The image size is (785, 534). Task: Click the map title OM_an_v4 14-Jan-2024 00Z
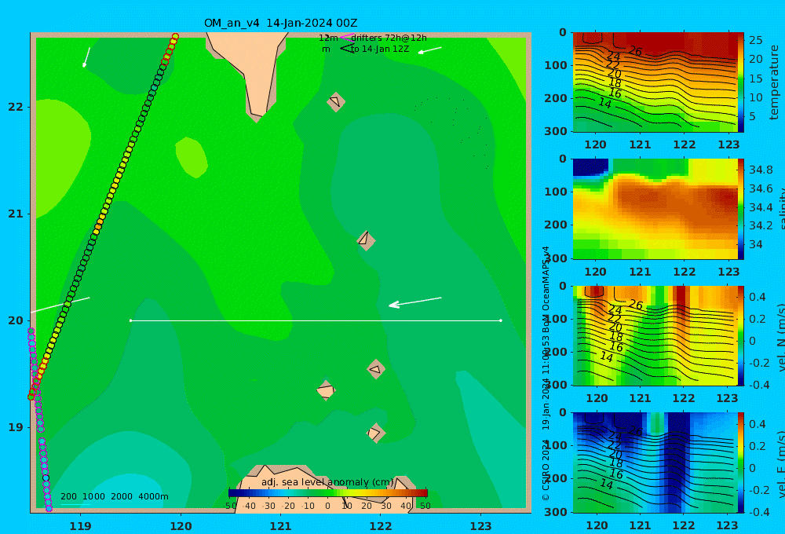(280, 23)
